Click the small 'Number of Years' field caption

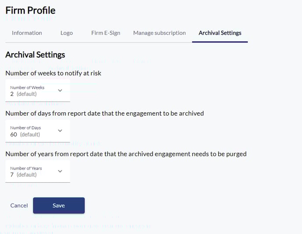tap(26, 168)
